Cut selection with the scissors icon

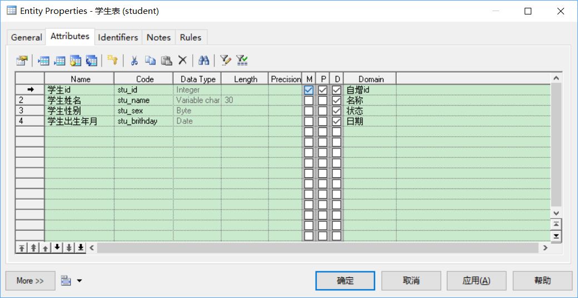(x=134, y=61)
